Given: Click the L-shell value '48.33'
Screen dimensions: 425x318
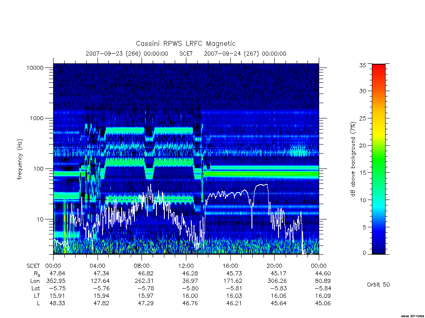Looking at the screenshot, I should pos(57,304).
